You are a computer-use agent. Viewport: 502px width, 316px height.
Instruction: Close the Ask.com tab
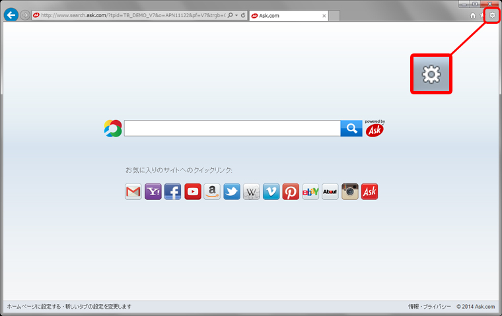(324, 16)
